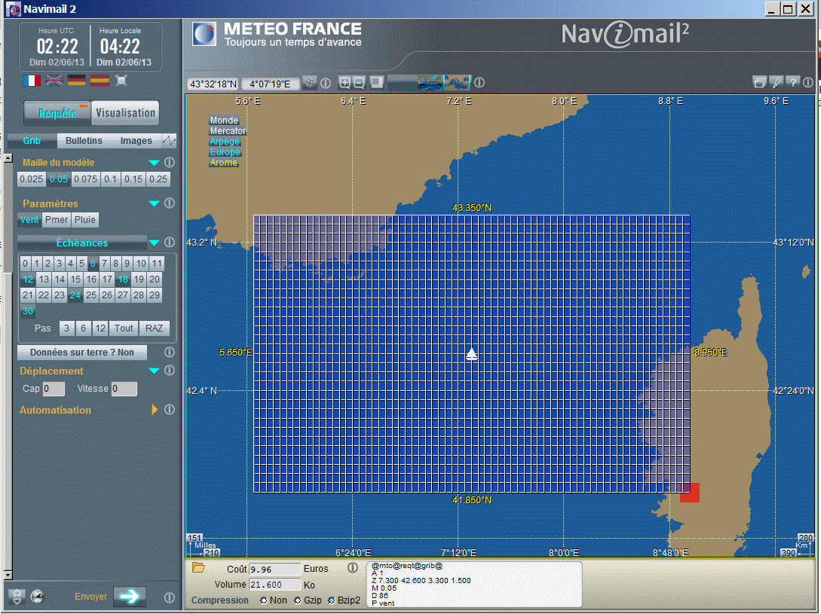821x614 pixels.
Task: Zoom out of the map with the minus icon
Action: (359, 83)
